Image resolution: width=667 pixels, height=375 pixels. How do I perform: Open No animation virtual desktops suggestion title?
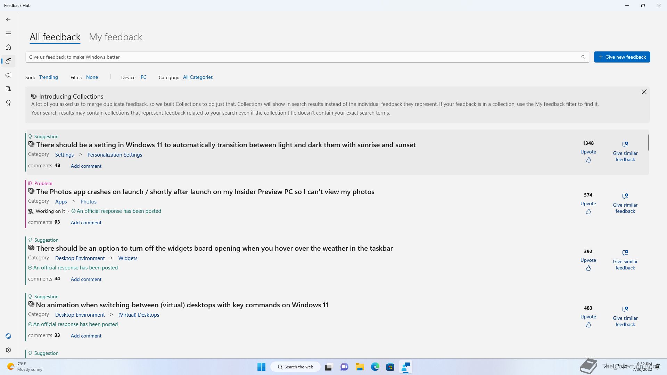point(182,305)
